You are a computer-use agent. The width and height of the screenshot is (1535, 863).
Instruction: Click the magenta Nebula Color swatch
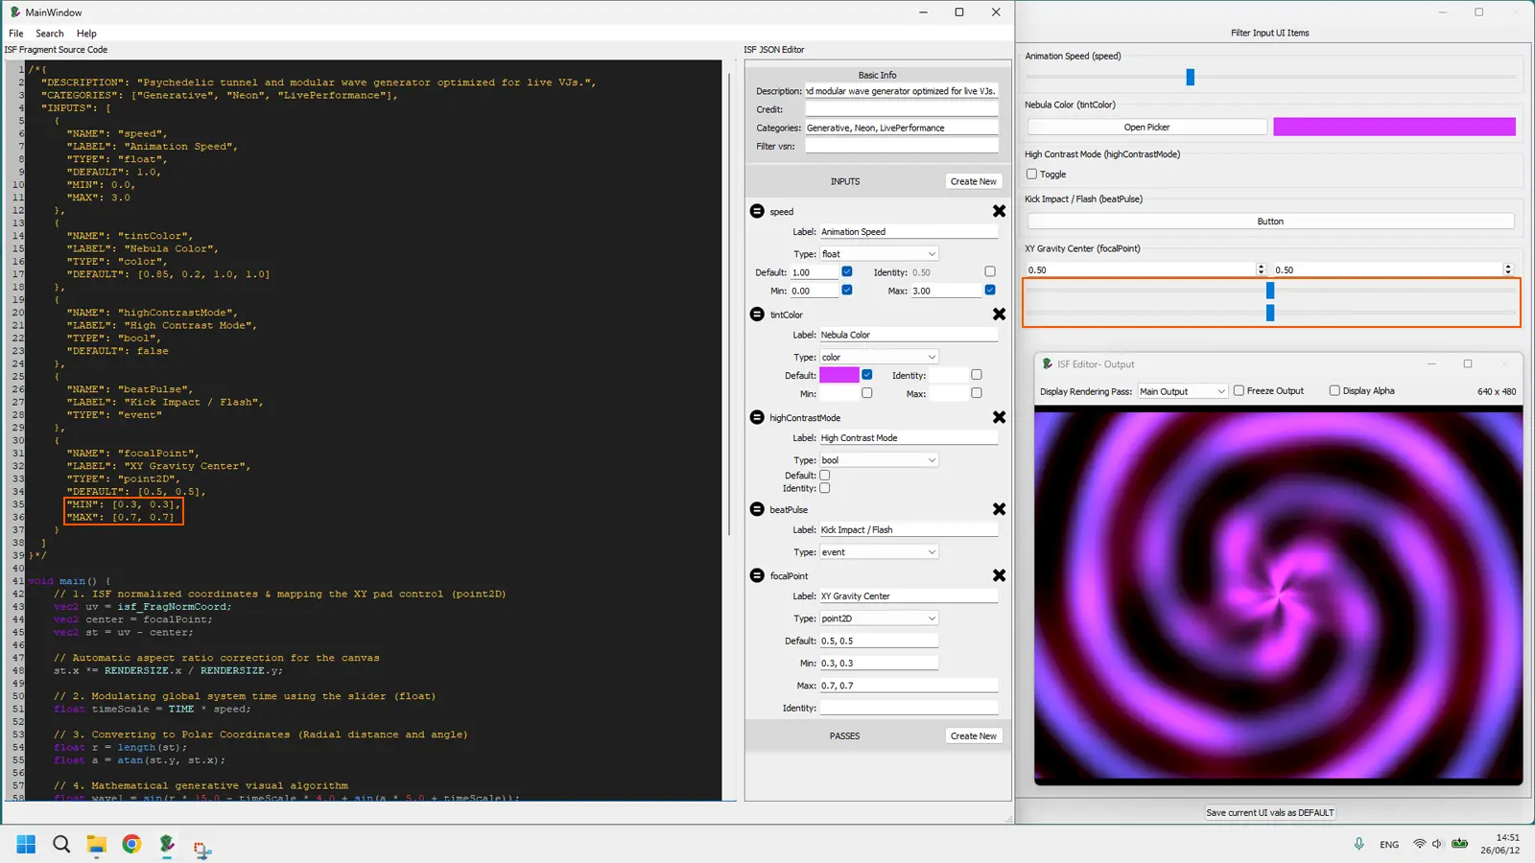1394,127
